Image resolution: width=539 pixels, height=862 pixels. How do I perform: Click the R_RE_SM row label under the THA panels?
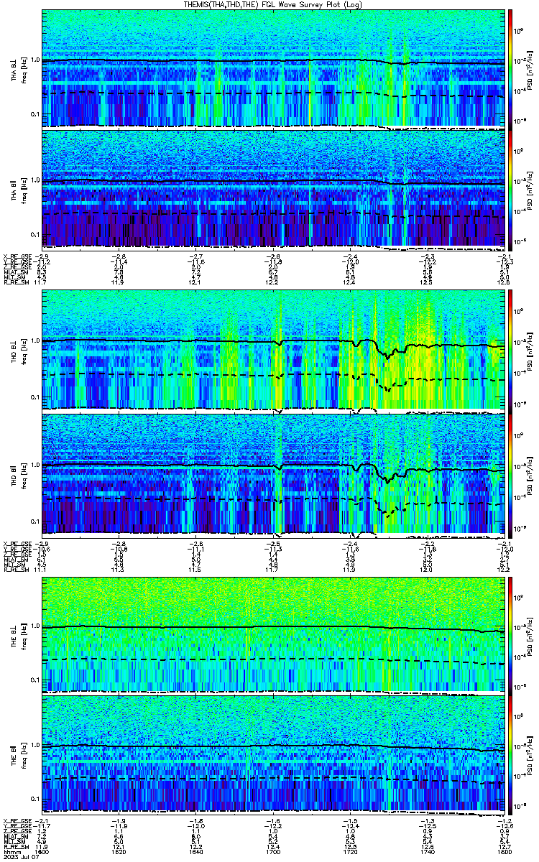pos(16,284)
